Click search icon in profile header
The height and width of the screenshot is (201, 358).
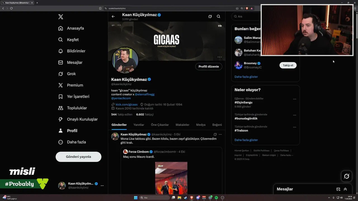[218, 16]
